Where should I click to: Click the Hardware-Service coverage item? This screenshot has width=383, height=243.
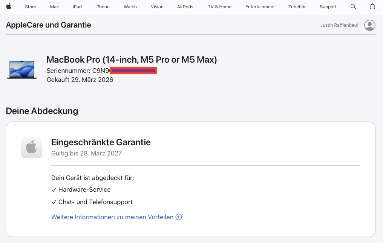tap(81, 190)
